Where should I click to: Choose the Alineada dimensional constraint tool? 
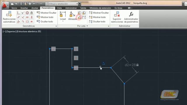tap(72, 15)
